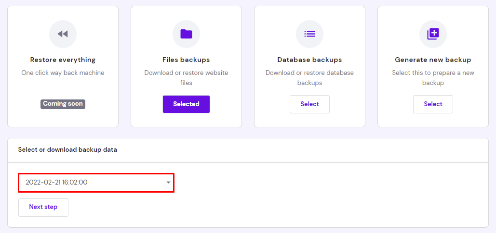Click the Coming soon badge

(x=63, y=104)
